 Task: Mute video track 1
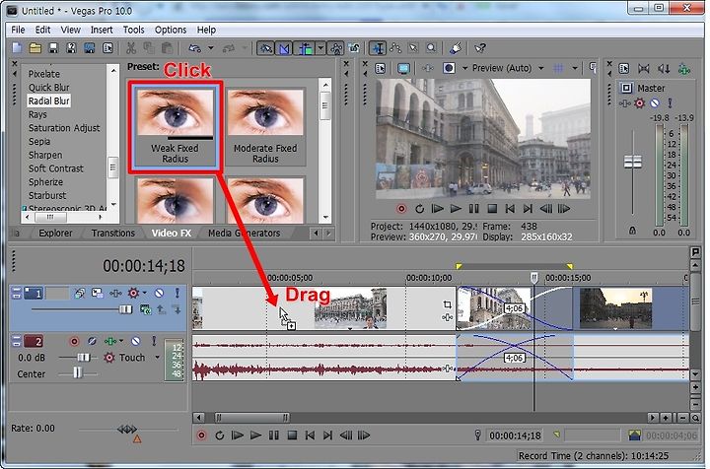tap(159, 293)
